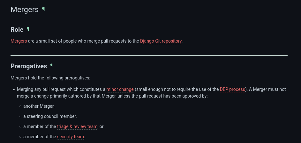Open the DEP process link
This screenshot has height=143, width=301.
pos(232,89)
